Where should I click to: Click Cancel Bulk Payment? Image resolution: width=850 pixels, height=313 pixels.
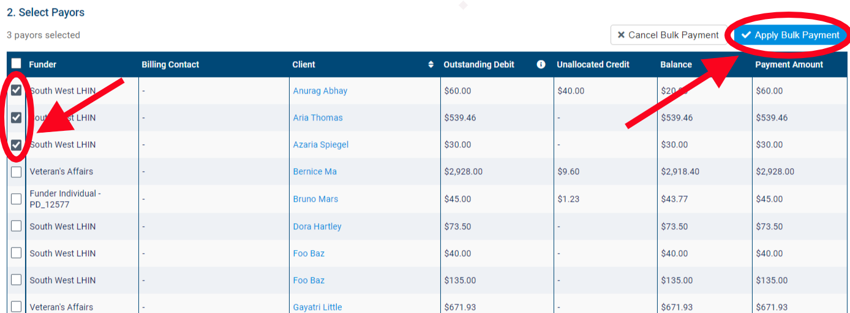click(668, 35)
